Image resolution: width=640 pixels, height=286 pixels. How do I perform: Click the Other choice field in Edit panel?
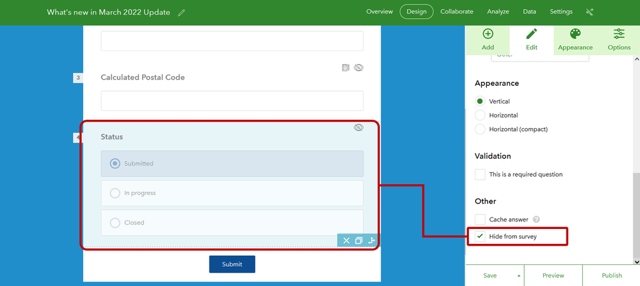click(540, 58)
